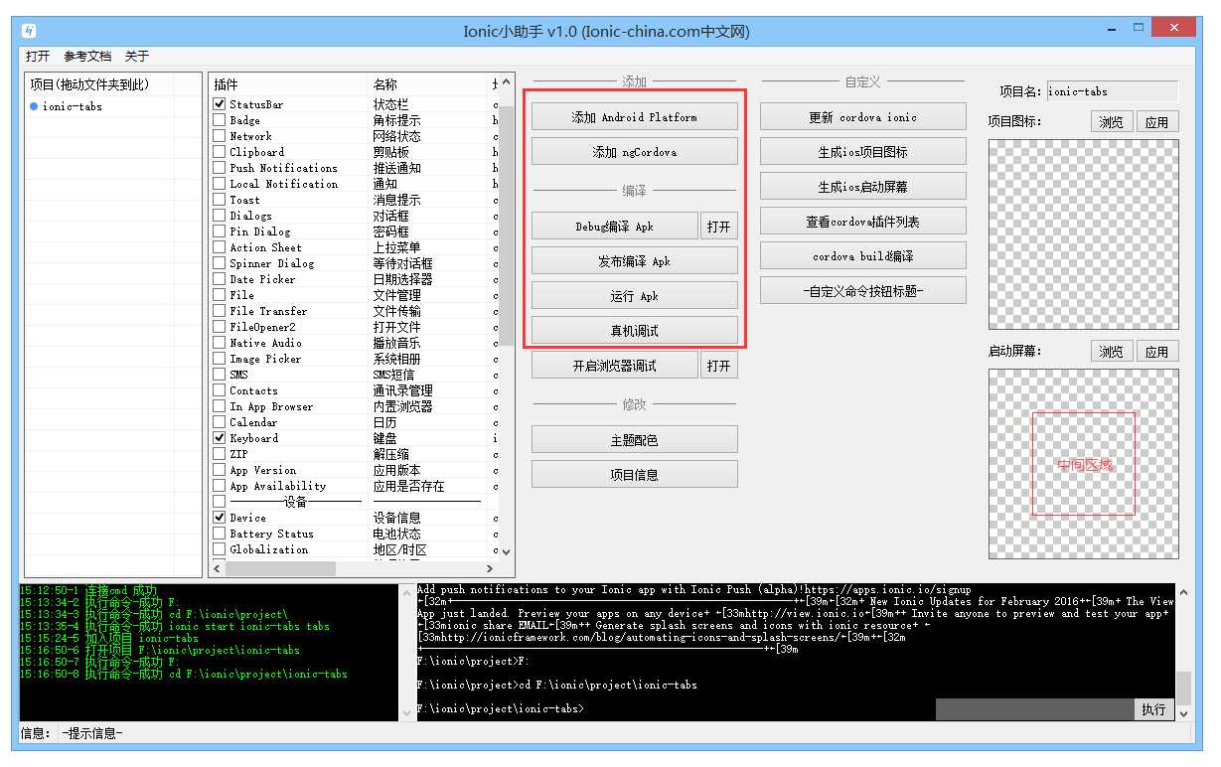Click the 运行 Apk button
Image resolution: width=1221 pixels, height=767 pixels.
coord(635,296)
